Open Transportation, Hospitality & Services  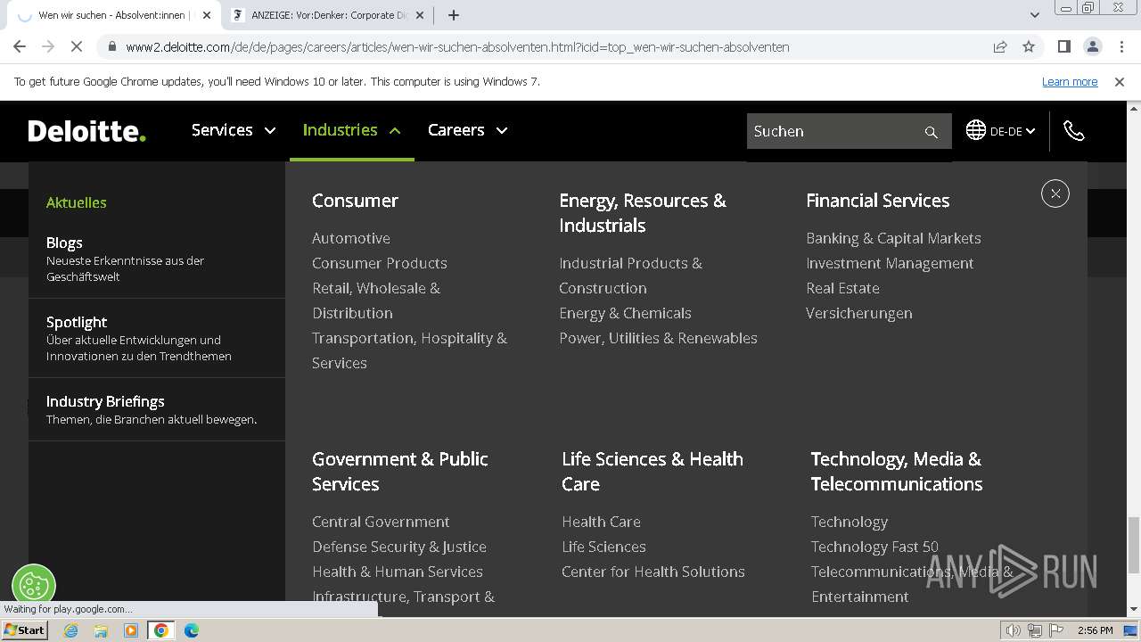coord(409,350)
